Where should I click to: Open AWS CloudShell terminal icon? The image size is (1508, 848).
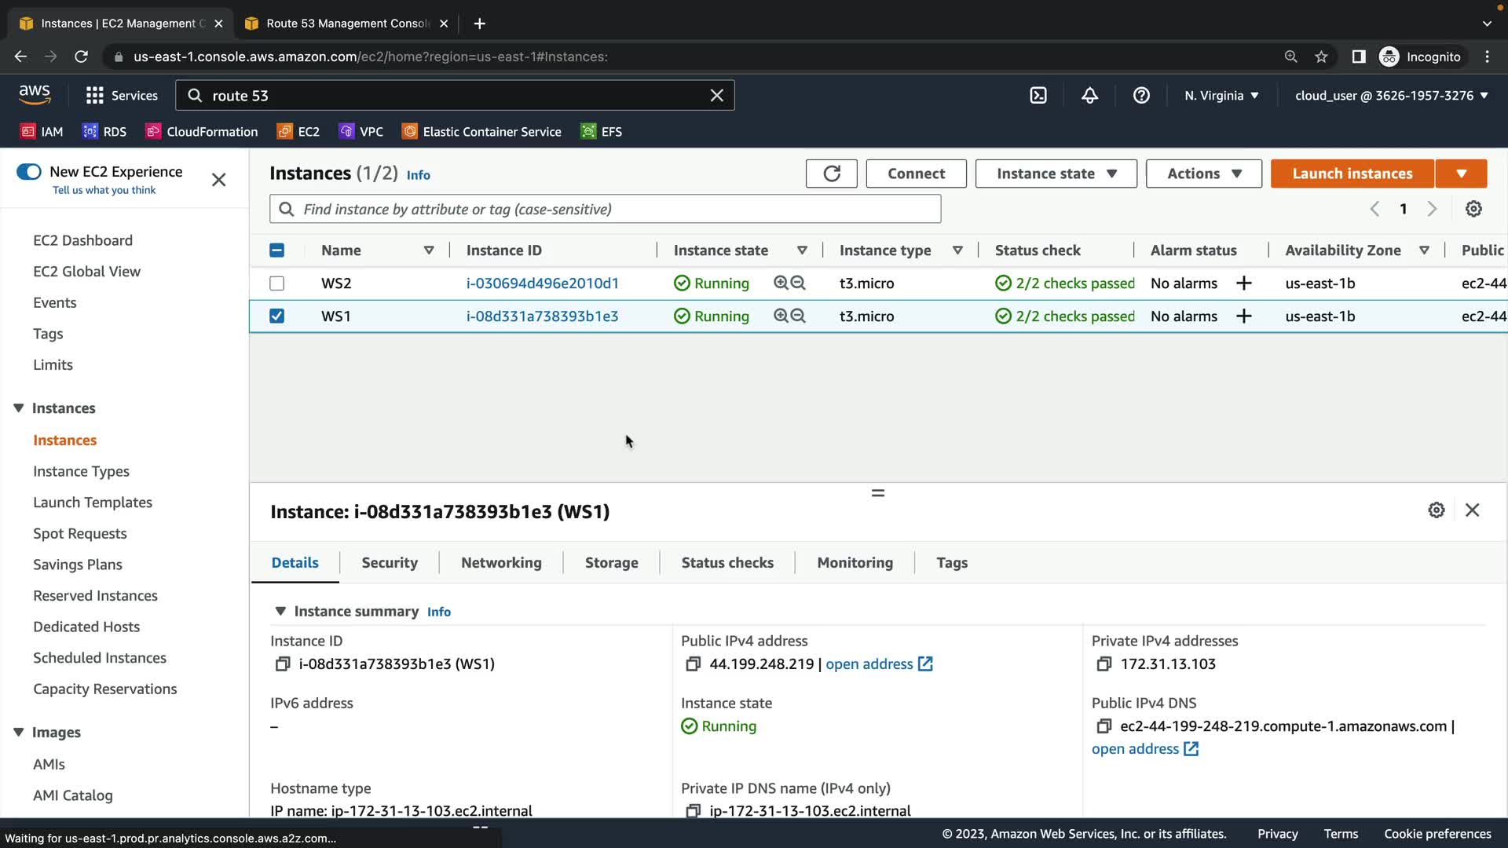tap(1038, 96)
